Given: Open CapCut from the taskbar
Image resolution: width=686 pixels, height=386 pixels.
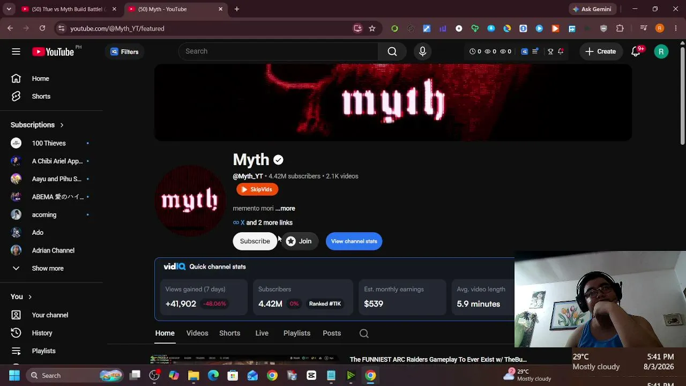Looking at the screenshot, I should (x=311, y=375).
